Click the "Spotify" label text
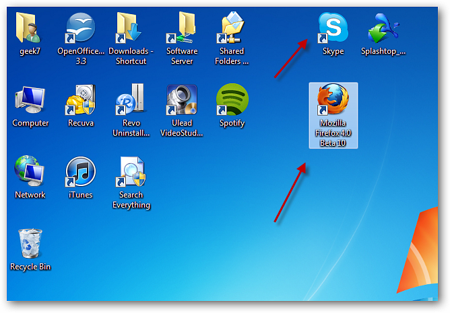 point(232,123)
